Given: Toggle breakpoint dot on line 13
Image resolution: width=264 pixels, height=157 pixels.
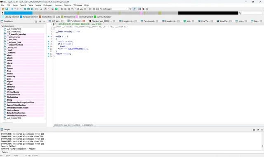Looking at the screenshot, I should tap(49, 54).
